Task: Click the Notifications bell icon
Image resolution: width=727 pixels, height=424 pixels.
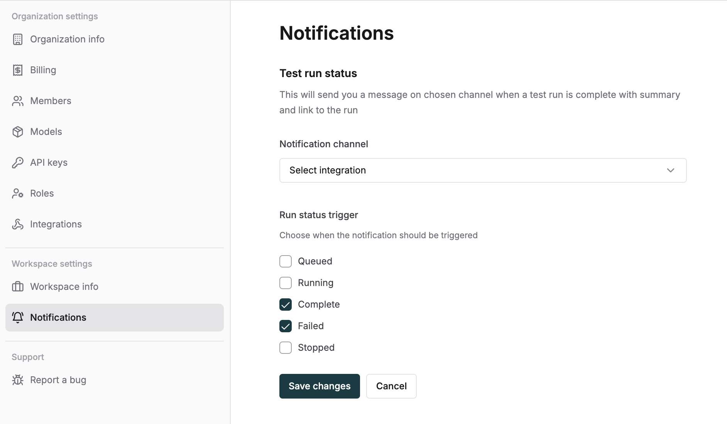Action: point(18,317)
